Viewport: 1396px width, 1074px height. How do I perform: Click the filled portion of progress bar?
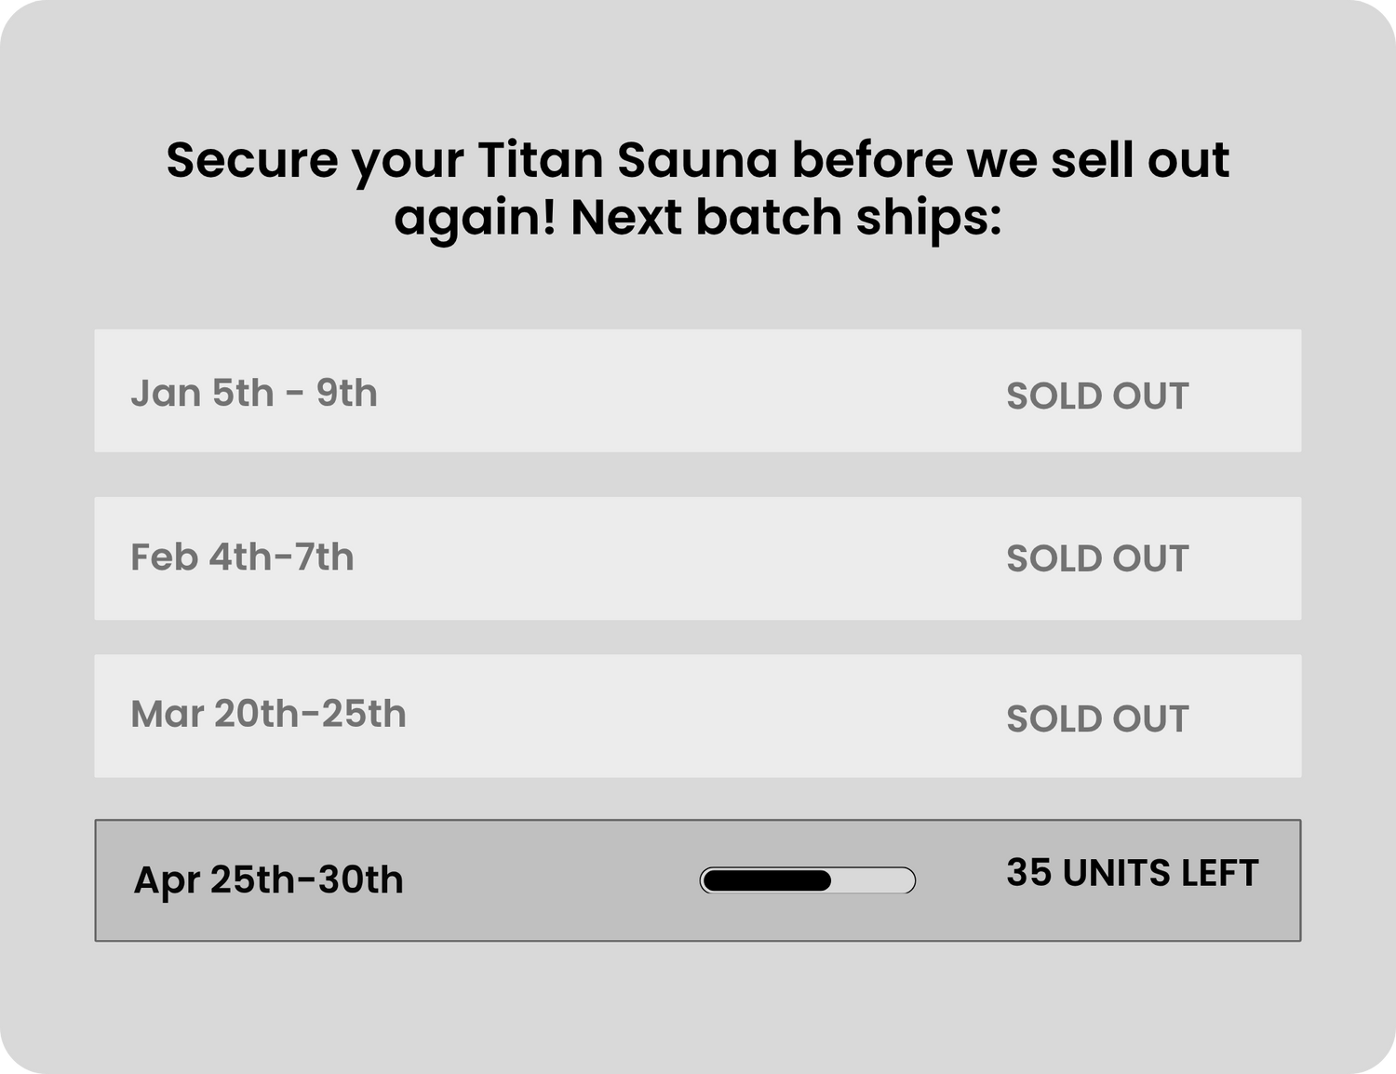[766, 880]
